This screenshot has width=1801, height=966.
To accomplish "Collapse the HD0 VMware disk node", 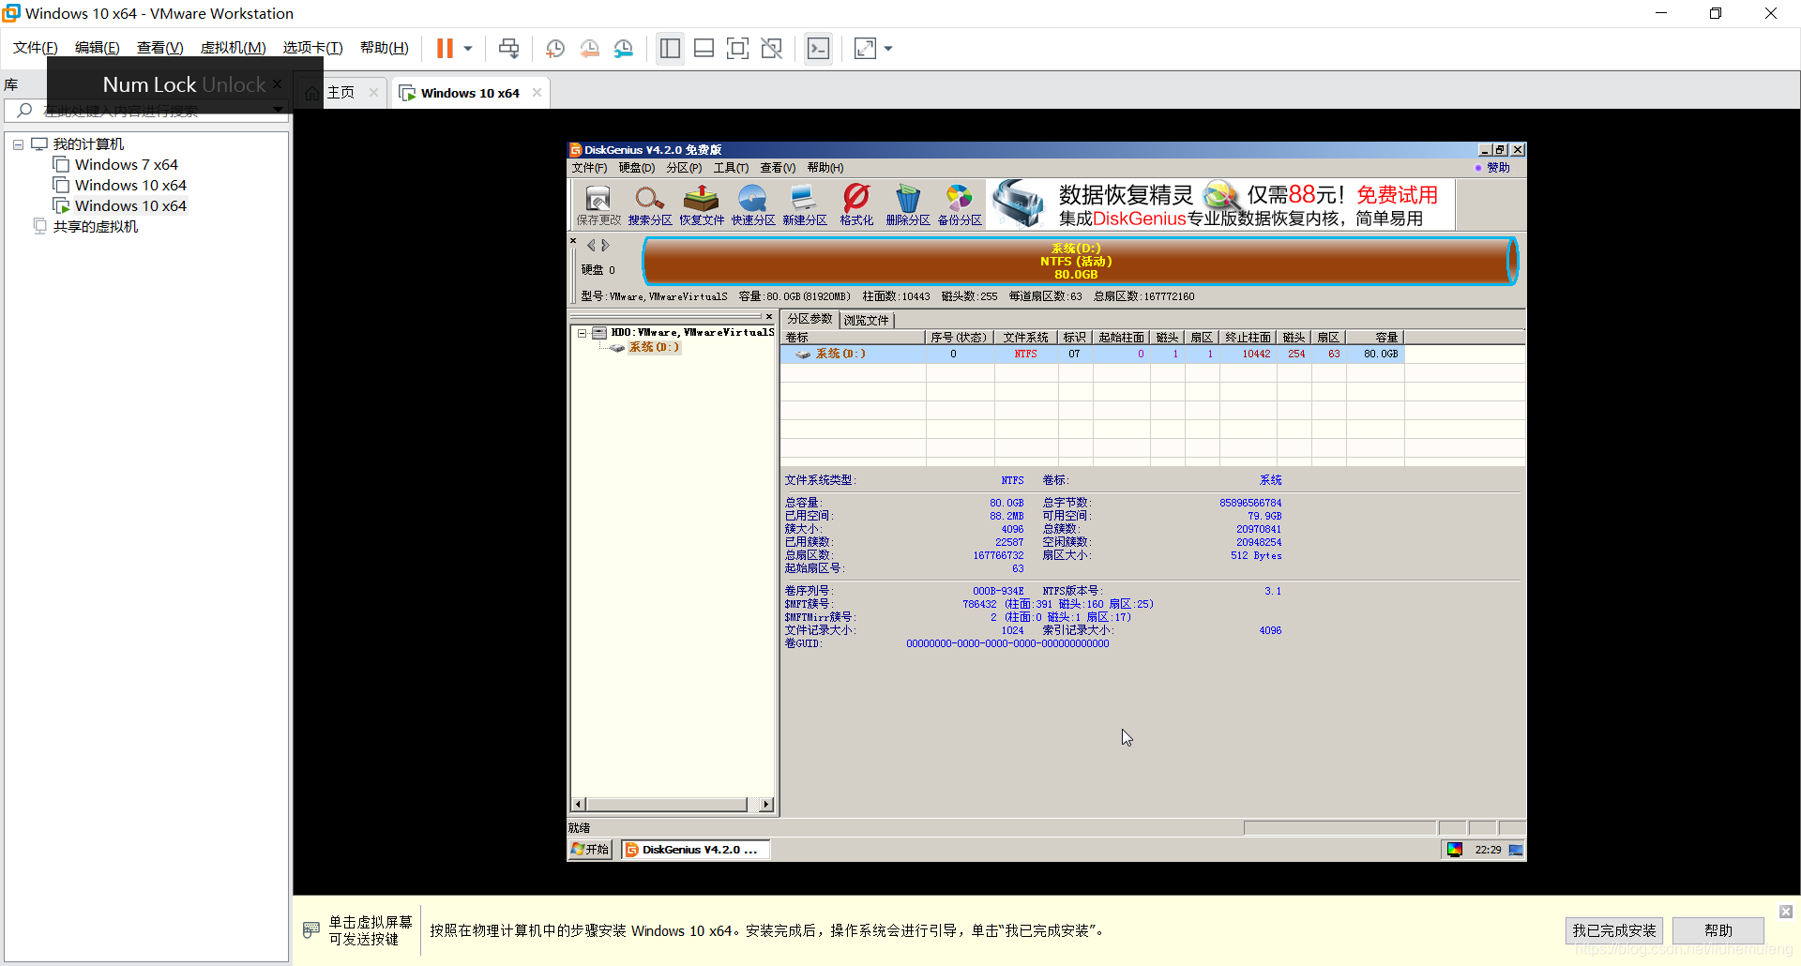I will [x=583, y=333].
